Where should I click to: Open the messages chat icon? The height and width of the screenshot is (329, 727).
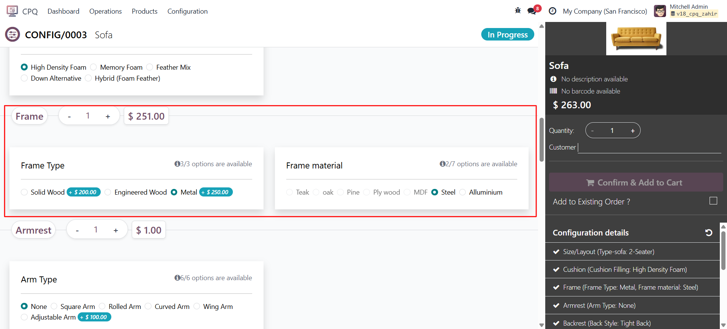(x=532, y=11)
